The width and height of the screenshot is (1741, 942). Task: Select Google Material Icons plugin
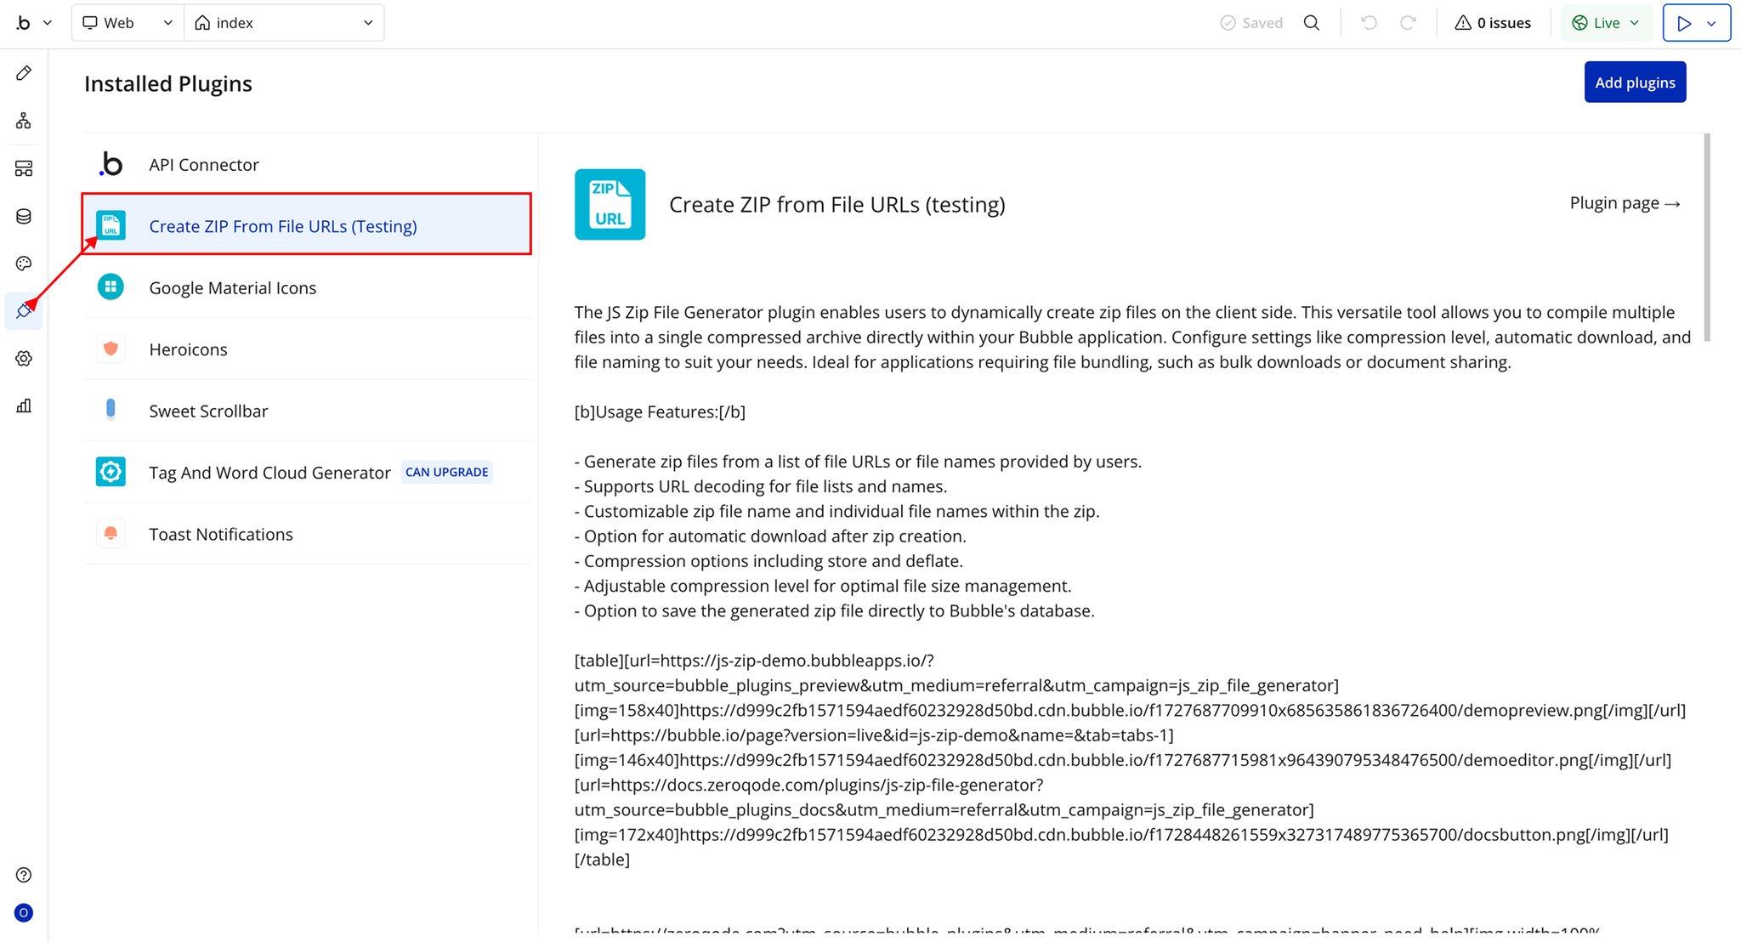(232, 288)
